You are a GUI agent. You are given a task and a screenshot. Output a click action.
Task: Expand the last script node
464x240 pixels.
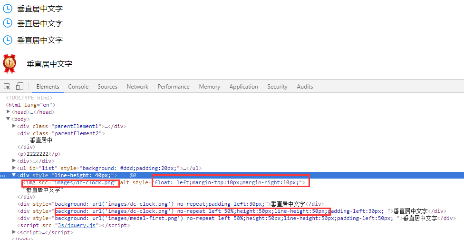click(x=14, y=232)
